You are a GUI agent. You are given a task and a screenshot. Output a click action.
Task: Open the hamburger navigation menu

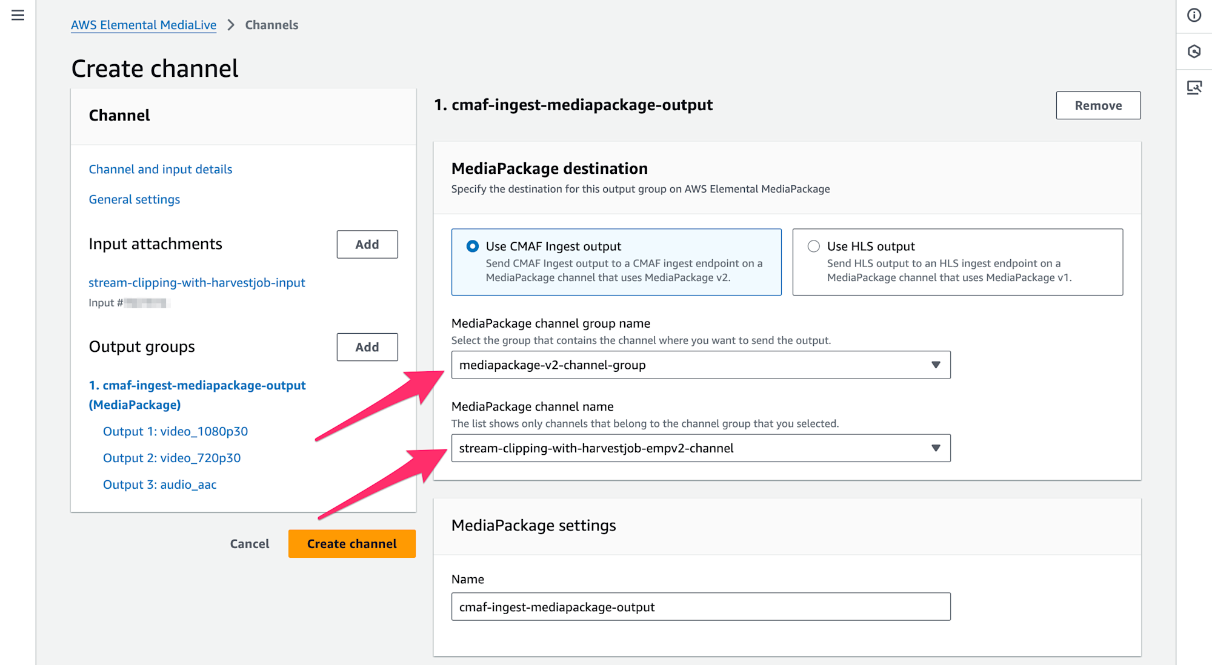[18, 15]
